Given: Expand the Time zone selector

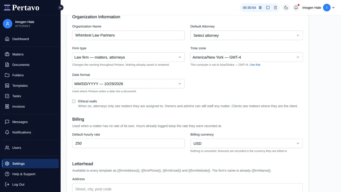Looking at the screenshot, I should coord(246,57).
